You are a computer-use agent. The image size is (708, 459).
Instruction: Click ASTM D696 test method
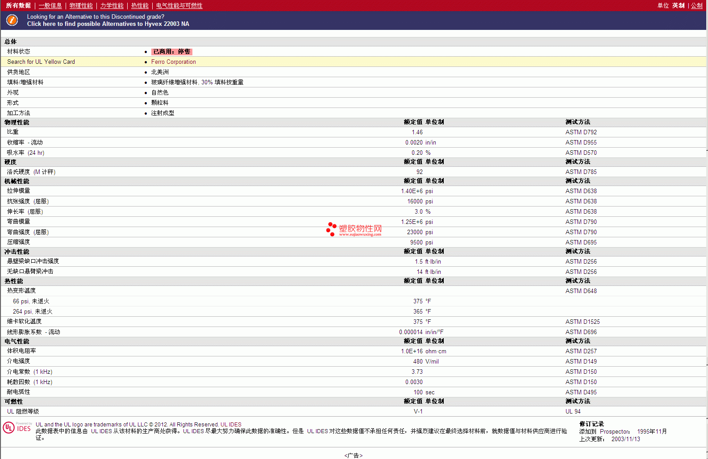coord(581,332)
